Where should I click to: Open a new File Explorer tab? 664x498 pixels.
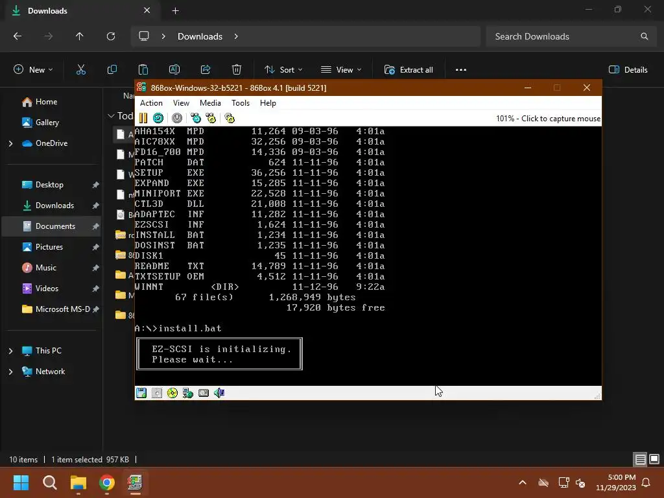coord(175,10)
